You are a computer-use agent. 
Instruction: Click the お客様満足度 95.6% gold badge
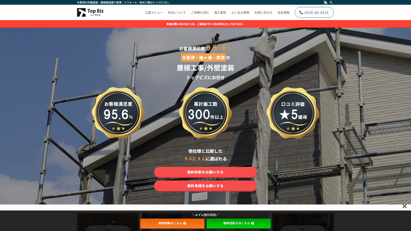point(118,113)
